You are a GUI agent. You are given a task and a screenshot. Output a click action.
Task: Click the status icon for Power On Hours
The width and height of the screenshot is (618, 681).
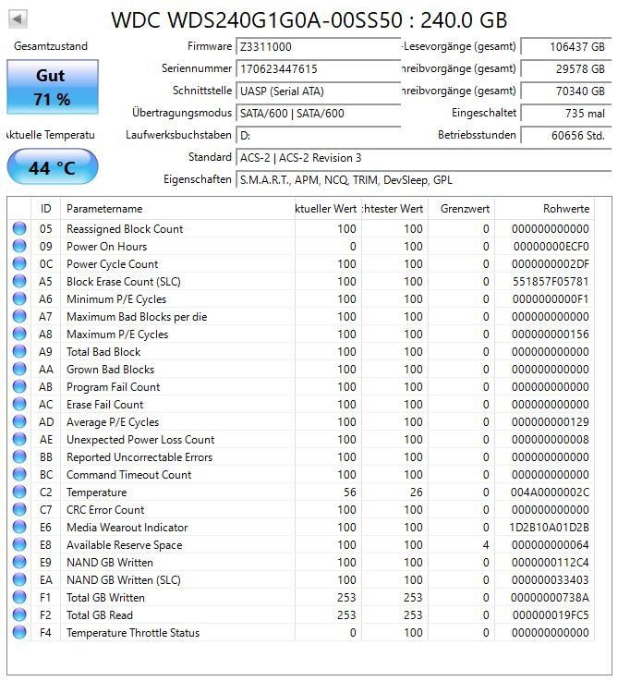tap(19, 246)
